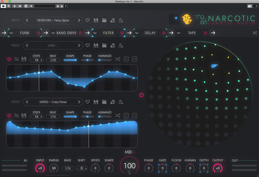Save the Crazy Horse preset via floppy icon
Image resolution: width=259 pixels, height=177 pixels.
pyautogui.click(x=96, y=102)
